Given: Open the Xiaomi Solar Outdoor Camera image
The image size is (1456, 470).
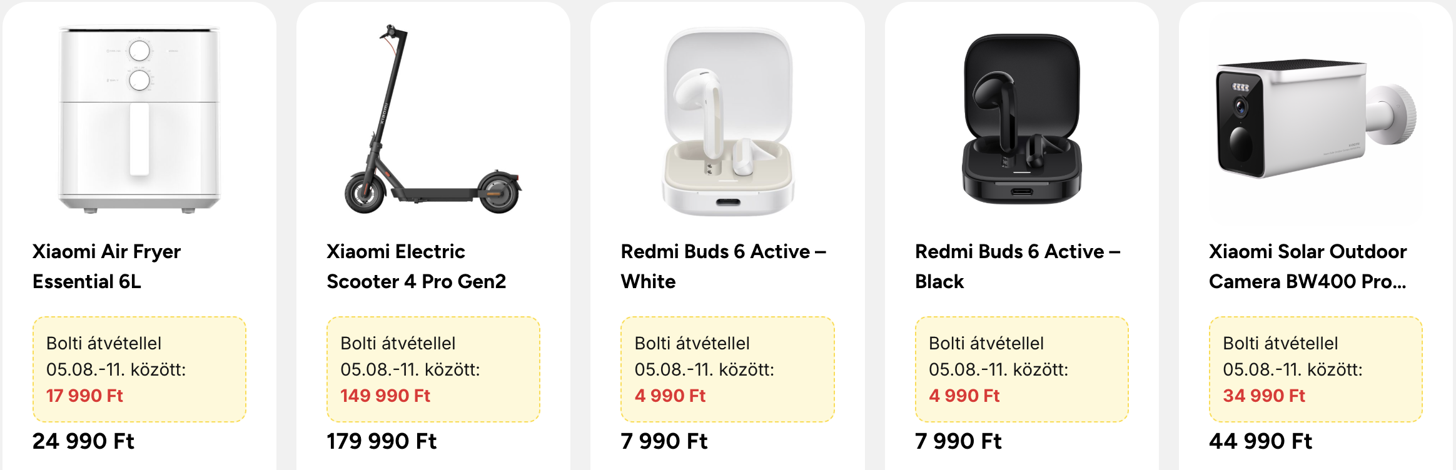Looking at the screenshot, I should [1316, 119].
